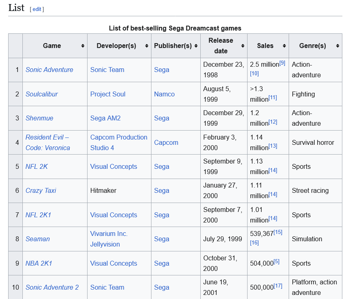Viewport: 355px width, 299px height.
Task: Open Sonic Team link in Sonic Adventure row
Action: (107, 70)
